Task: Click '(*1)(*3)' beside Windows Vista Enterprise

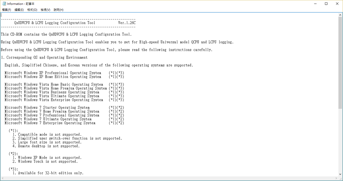Action: [116, 100]
